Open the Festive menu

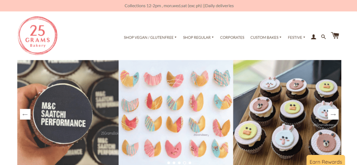click(296, 37)
